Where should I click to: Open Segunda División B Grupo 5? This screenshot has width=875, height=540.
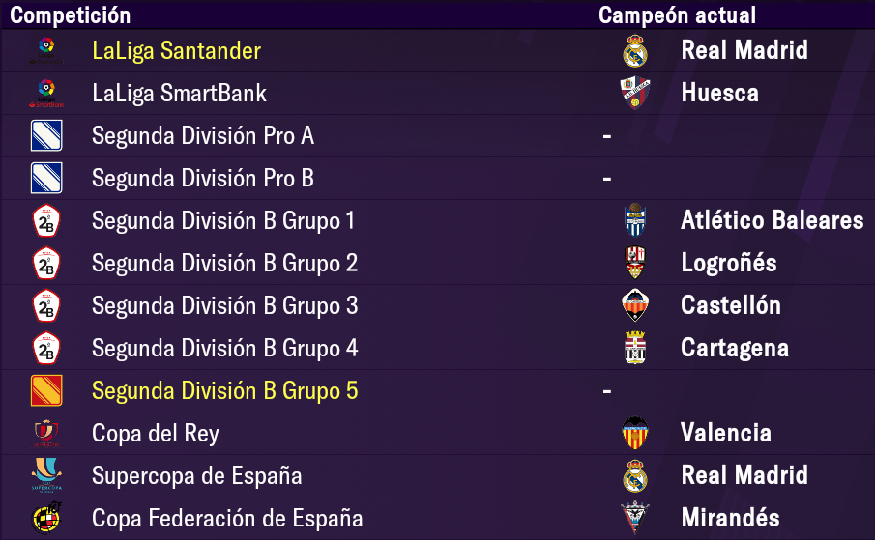tap(225, 390)
